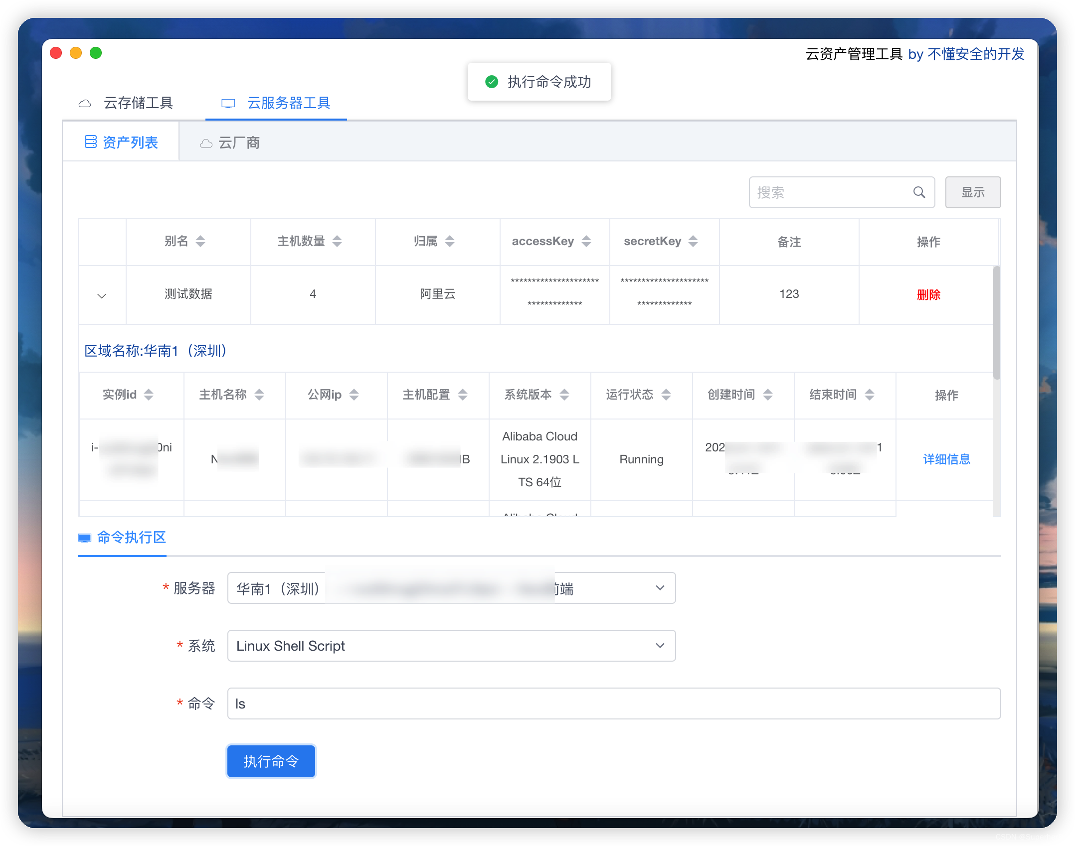Viewport: 1075px width, 846px height.
Task: Sort the table by 主机数量 column
Action: (x=338, y=241)
